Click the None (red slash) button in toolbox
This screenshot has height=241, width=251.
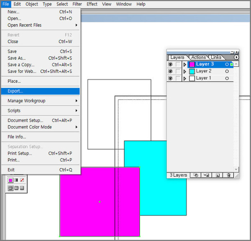click(22, 180)
